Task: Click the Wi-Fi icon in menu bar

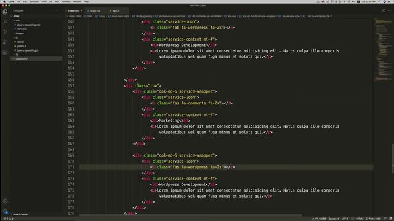Action: click(x=349, y=2)
